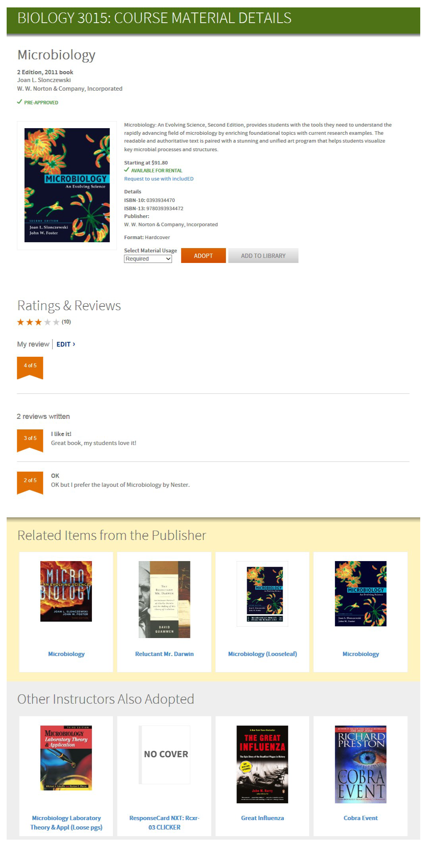
Task: Click the star rating under Ratings & Reviews
Action: (x=38, y=322)
